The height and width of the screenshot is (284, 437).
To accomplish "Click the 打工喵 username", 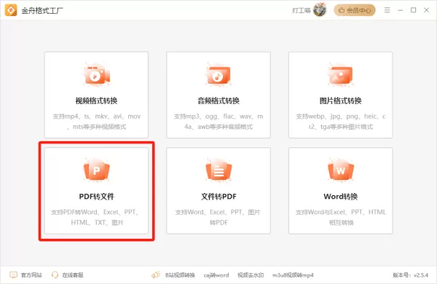I will (302, 11).
